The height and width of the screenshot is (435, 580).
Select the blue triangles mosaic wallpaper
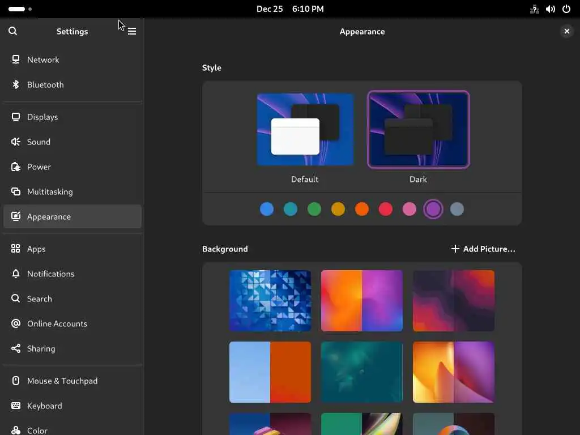pos(270,301)
